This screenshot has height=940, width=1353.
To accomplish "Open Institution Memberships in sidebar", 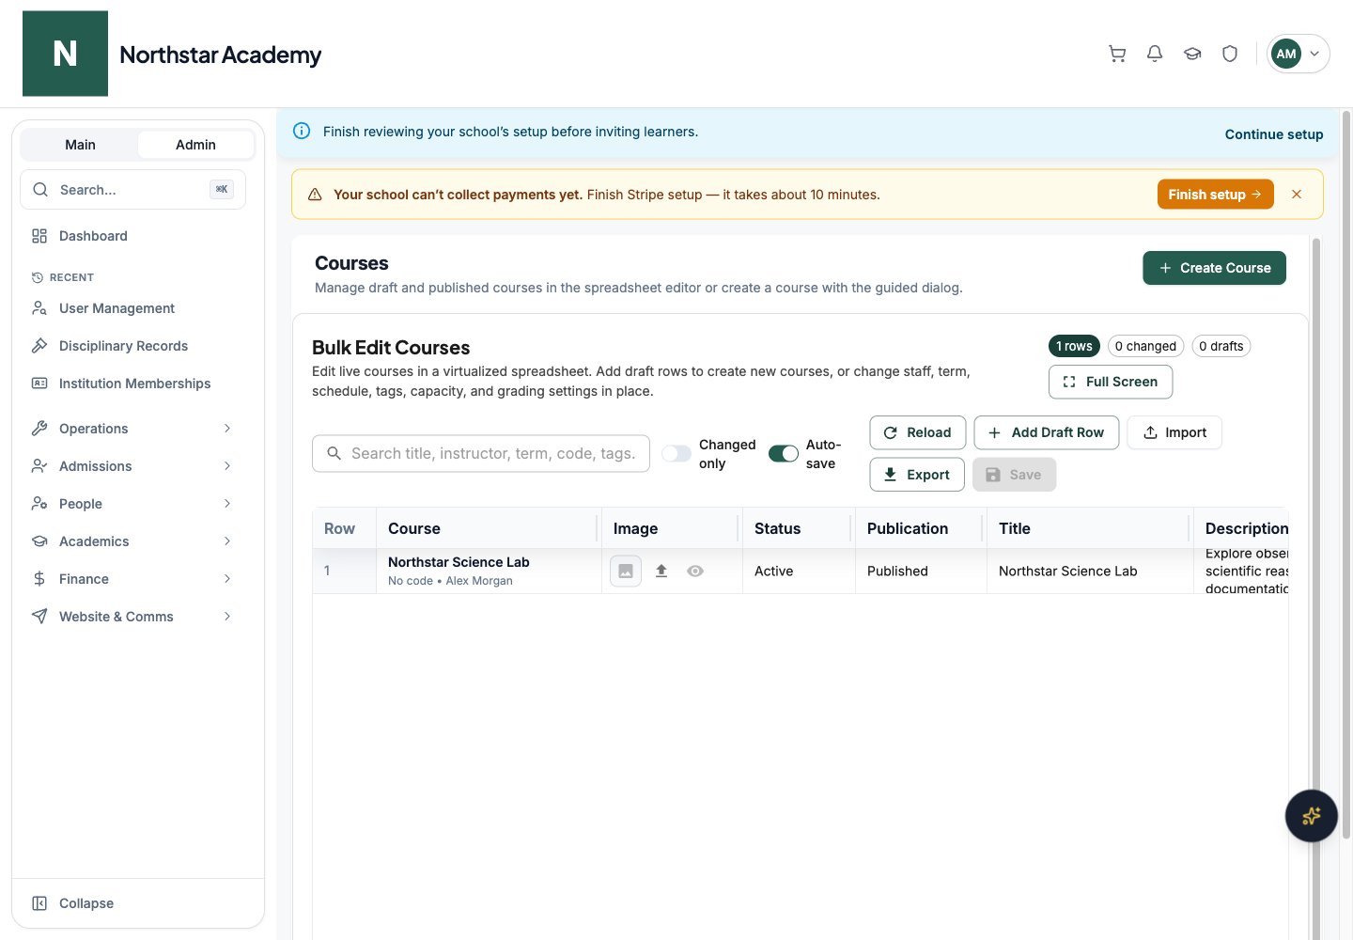I will click(x=132, y=384).
